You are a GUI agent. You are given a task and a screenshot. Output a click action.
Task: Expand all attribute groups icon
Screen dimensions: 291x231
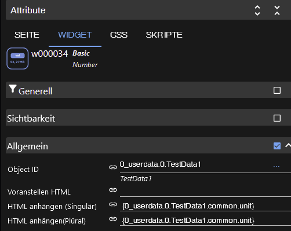point(257,10)
